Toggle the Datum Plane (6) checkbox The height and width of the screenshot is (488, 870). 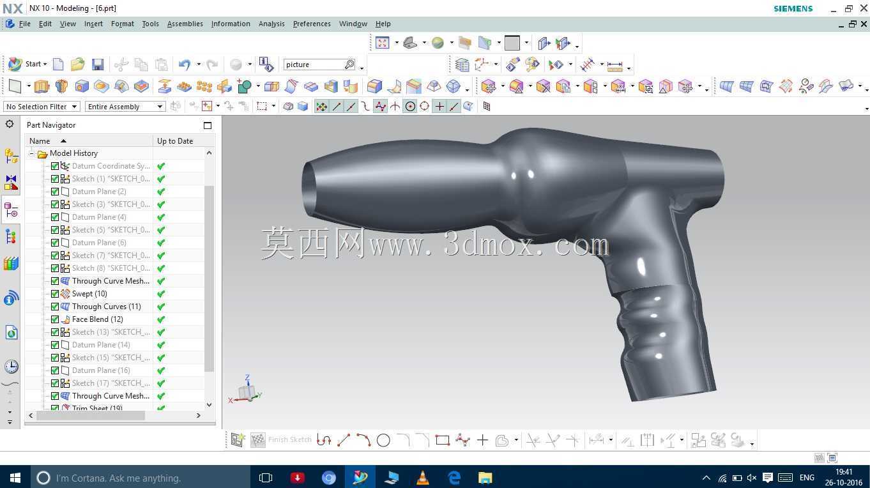55,243
